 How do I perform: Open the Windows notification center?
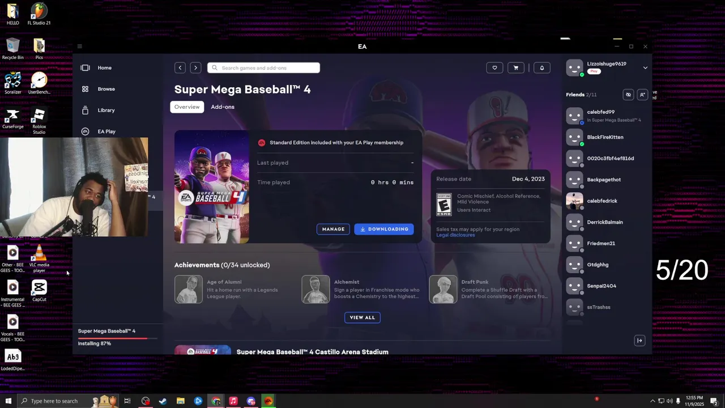pos(714,401)
